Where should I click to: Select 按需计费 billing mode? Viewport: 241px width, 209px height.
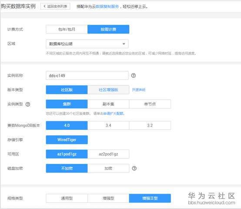click(x=108, y=29)
